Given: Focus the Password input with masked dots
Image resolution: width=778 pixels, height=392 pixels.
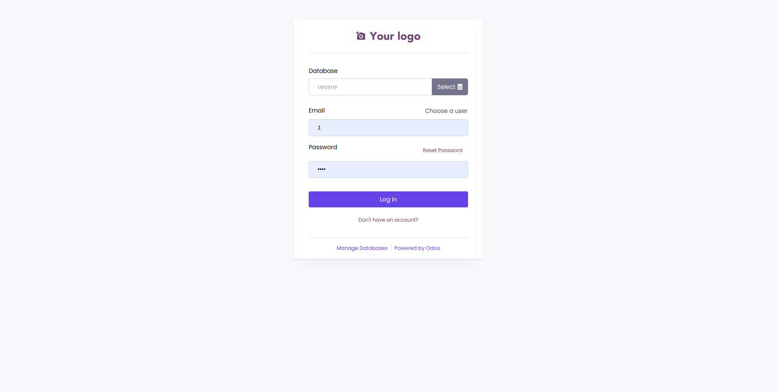Looking at the screenshot, I should [x=388, y=169].
